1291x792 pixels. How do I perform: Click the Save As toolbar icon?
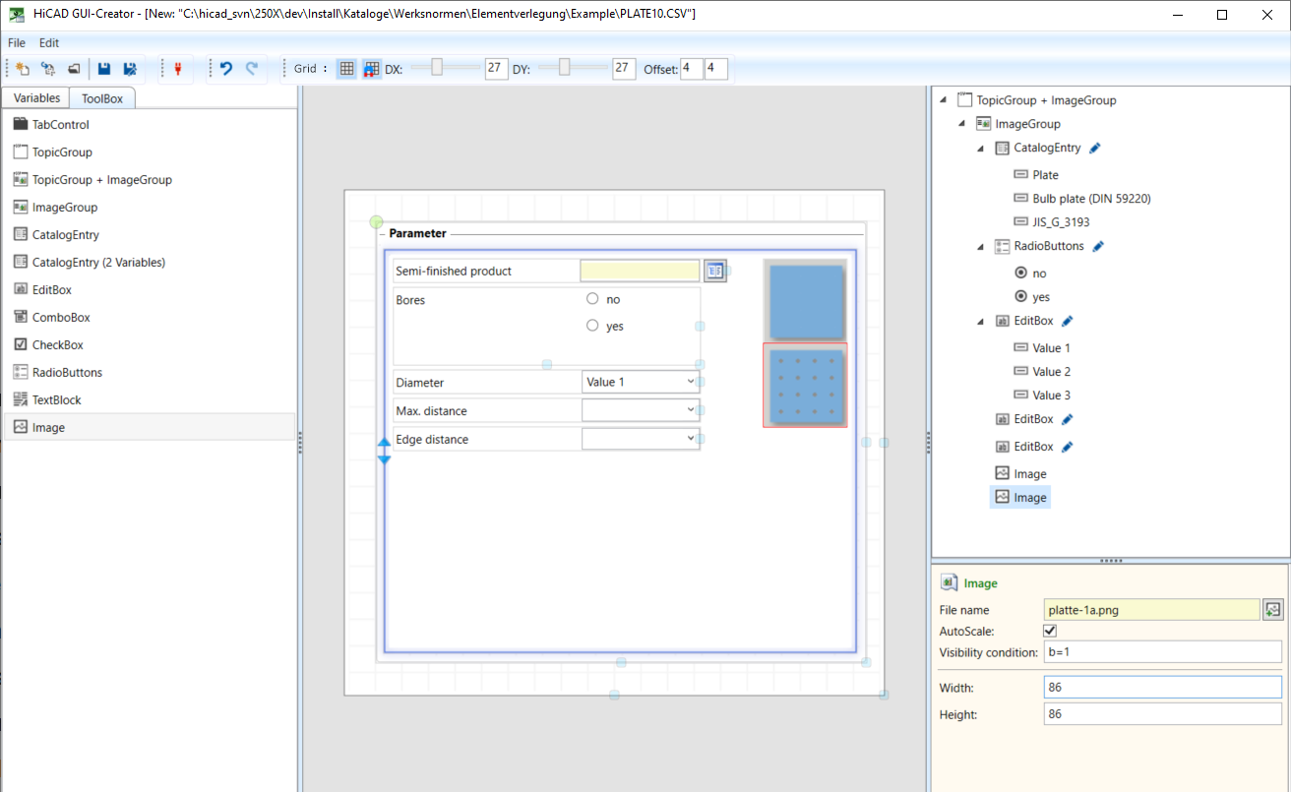pos(129,69)
